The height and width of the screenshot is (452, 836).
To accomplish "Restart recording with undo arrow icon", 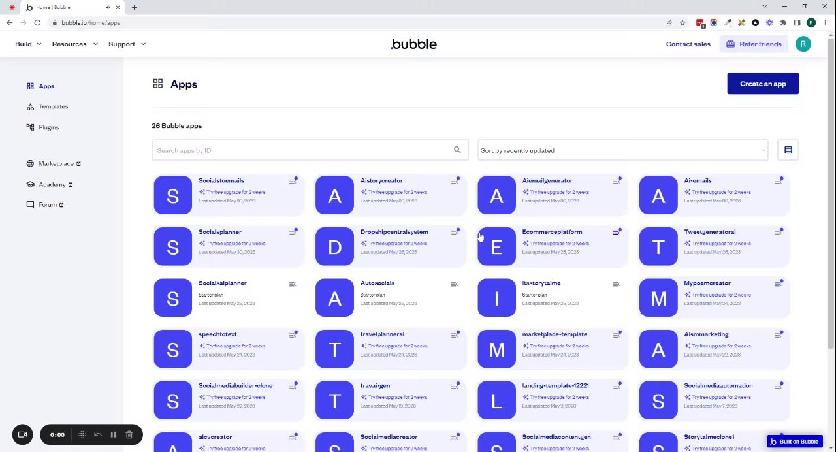I will [x=98, y=435].
